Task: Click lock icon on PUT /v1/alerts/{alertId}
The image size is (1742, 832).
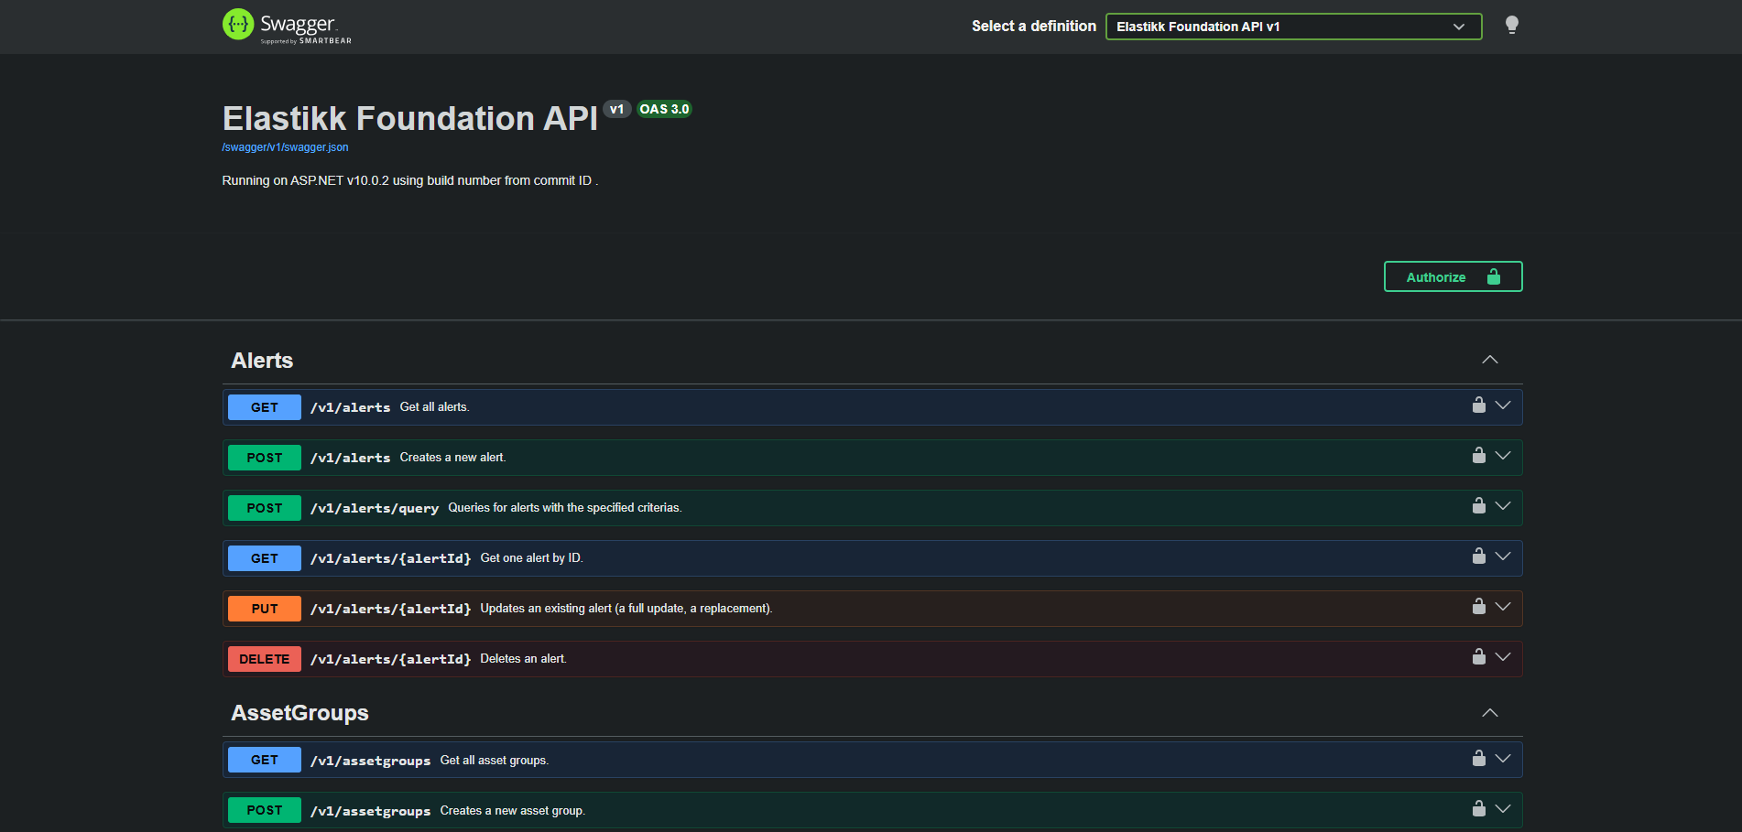Action: tap(1478, 607)
